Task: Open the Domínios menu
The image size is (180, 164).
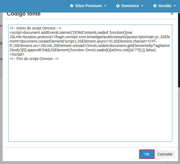Action: (x=130, y=6)
